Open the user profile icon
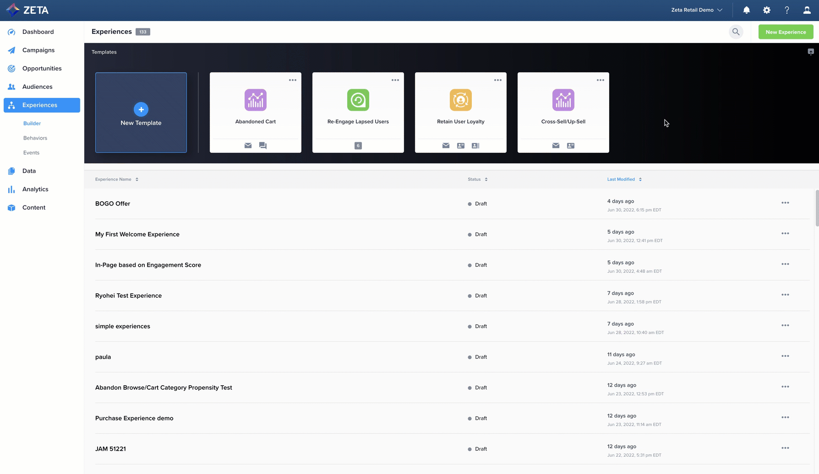This screenshot has width=819, height=474. (807, 10)
